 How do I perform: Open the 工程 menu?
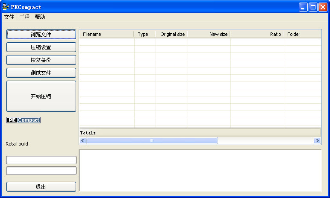(x=24, y=17)
